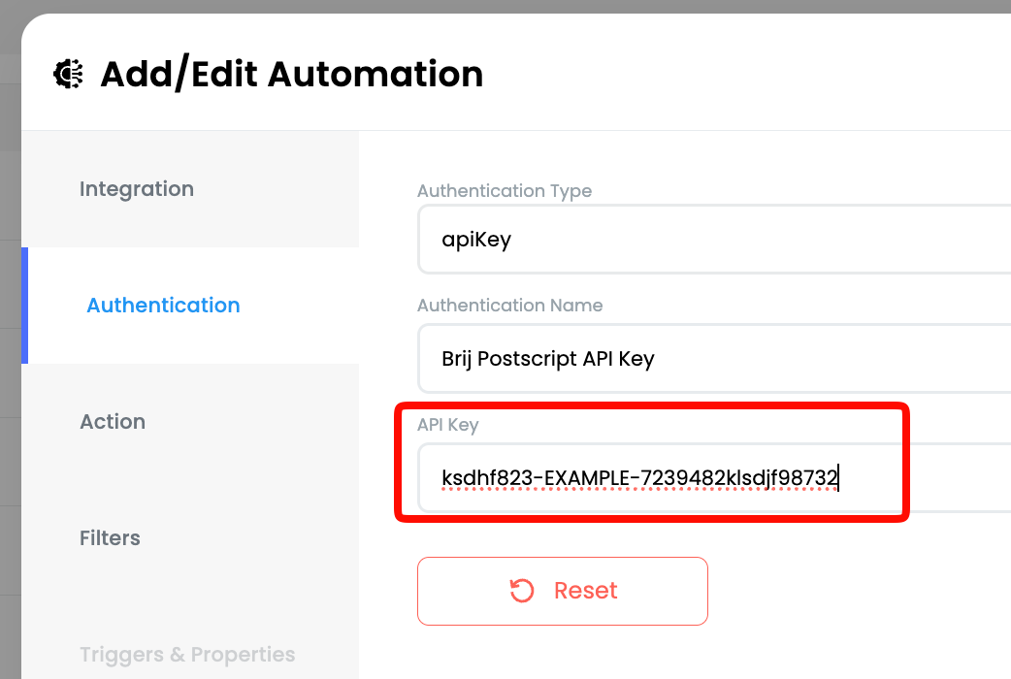
Task: Click the Authentication Name label
Action: point(510,305)
